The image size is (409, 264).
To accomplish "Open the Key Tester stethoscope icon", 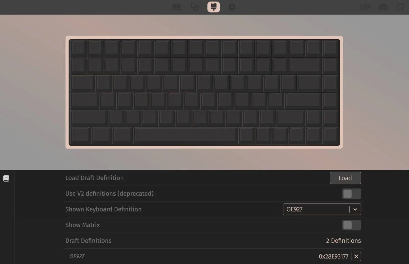I will tap(195, 7).
